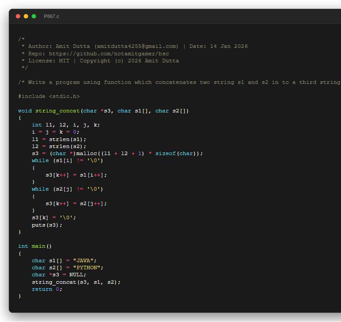Viewport: 341px width, 322px height.
Task: Click the 'puts(s3);' line
Action: [47, 225]
